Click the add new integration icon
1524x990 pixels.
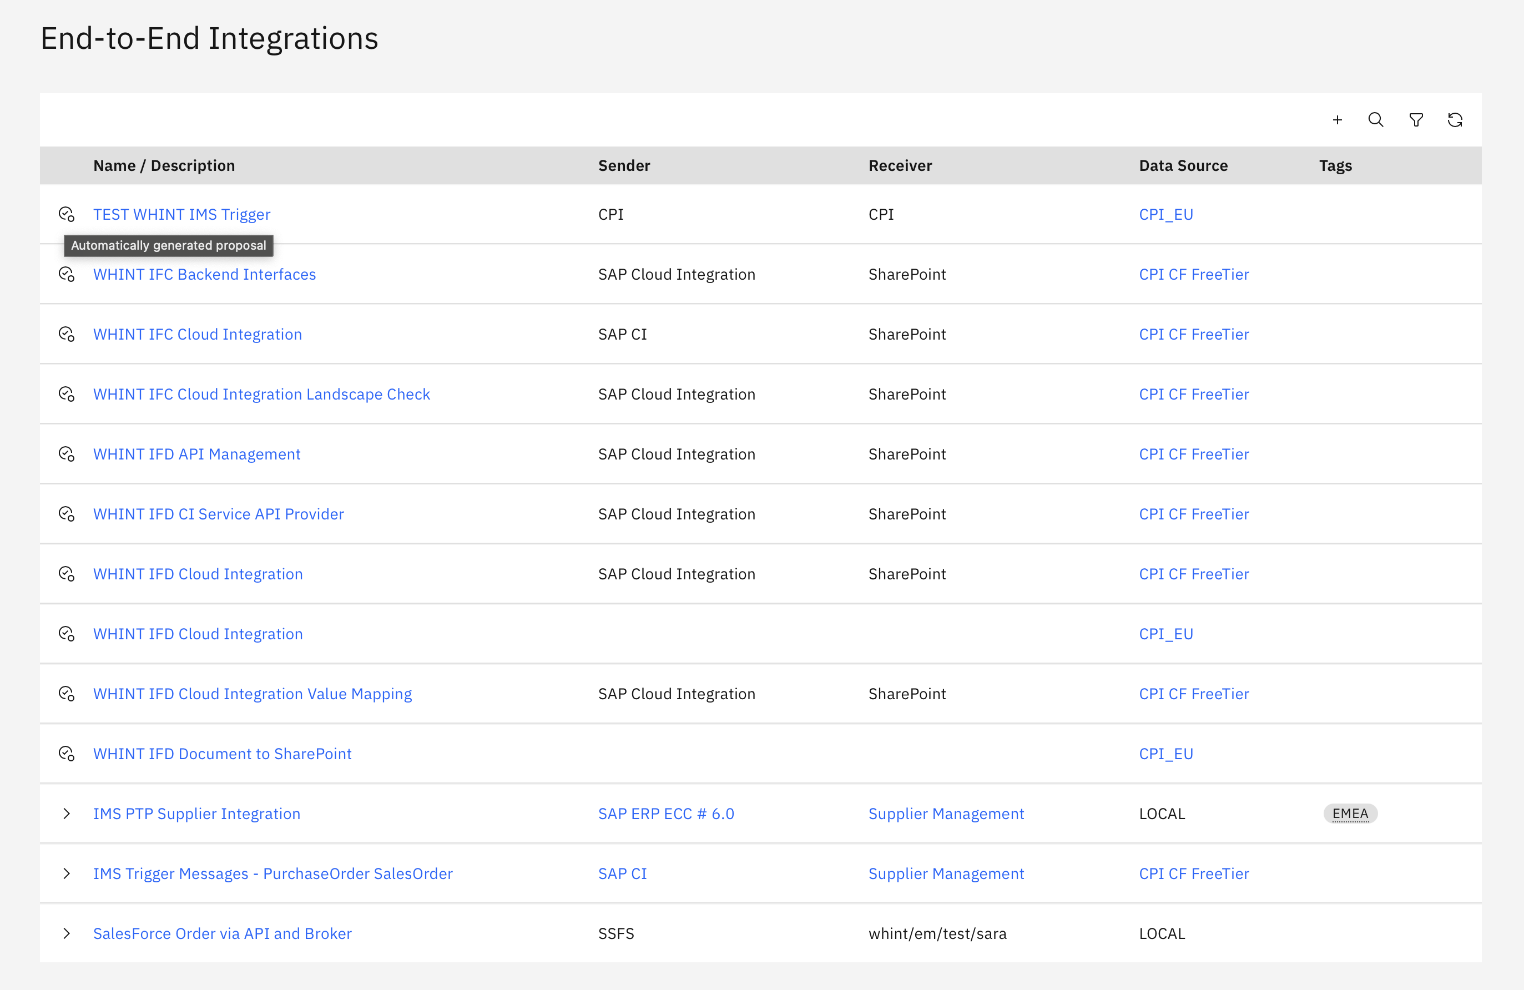click(1338, 120)
